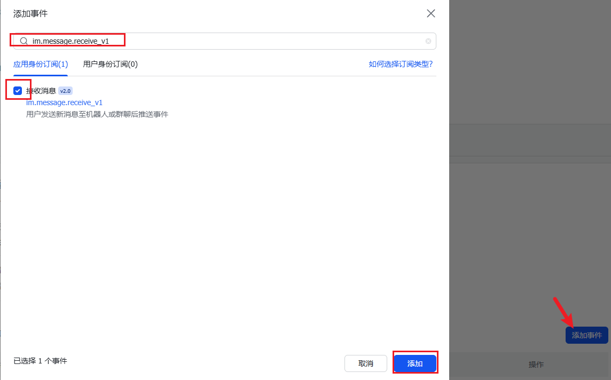Click the dimmed 添加事件 button behind the dialog

(586, 335)
